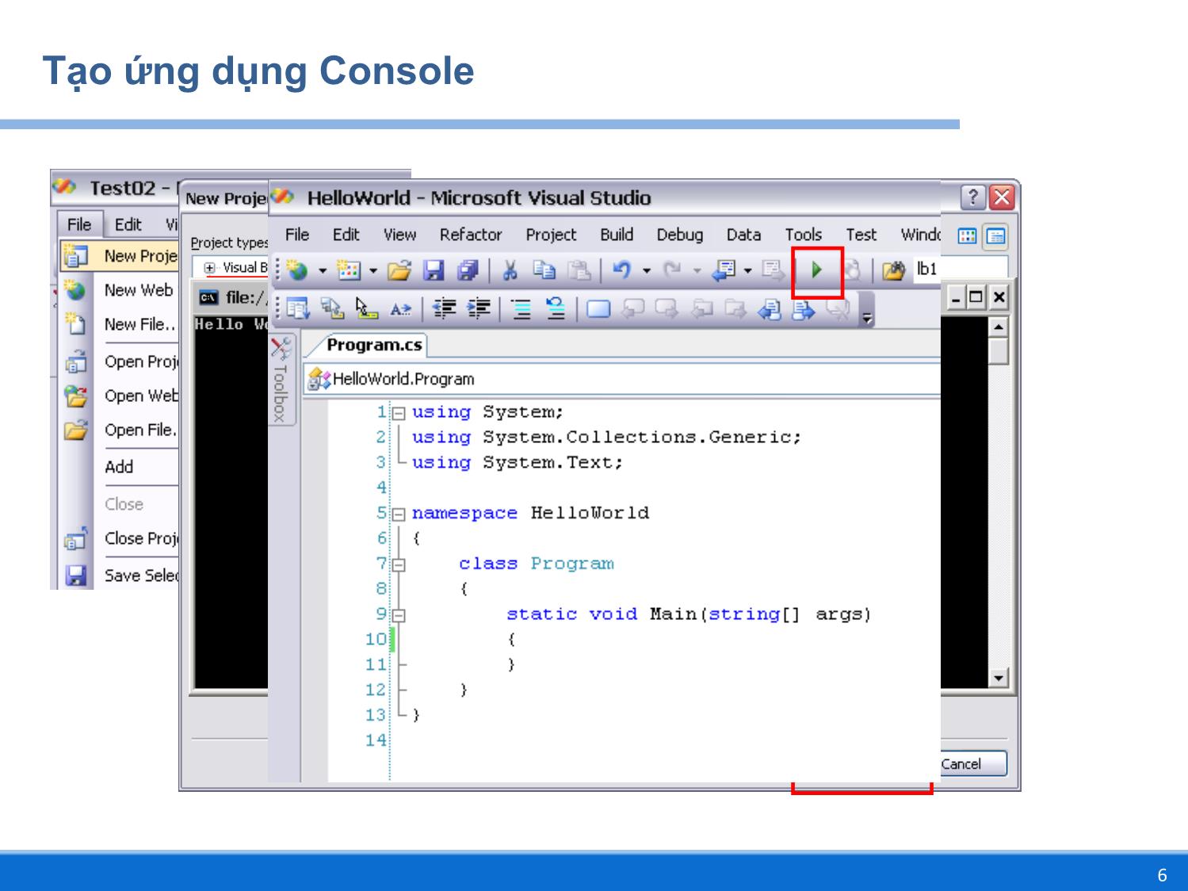Viewport: 1188px width, 891px height.
Task: Choose Add entry in Test02 File menu
Action: coord(119,467)
